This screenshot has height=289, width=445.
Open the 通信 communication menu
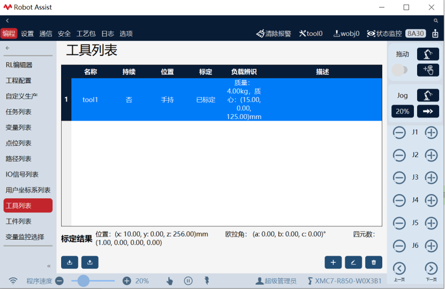click(46, 33)
